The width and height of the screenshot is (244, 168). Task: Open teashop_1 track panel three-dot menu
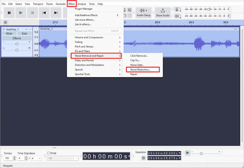[30, 29]
